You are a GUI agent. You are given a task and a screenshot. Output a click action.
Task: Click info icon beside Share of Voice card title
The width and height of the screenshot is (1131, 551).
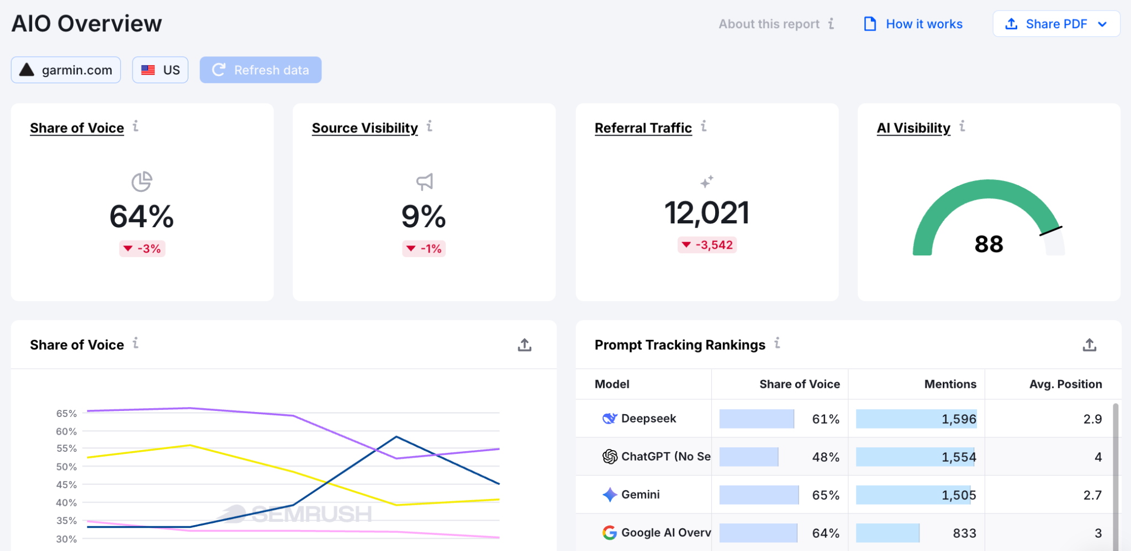[135, 126]
